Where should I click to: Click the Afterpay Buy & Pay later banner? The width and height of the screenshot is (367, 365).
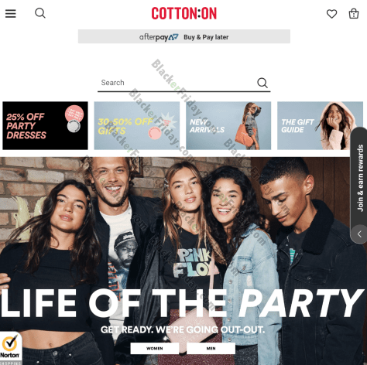pos(184,36)
